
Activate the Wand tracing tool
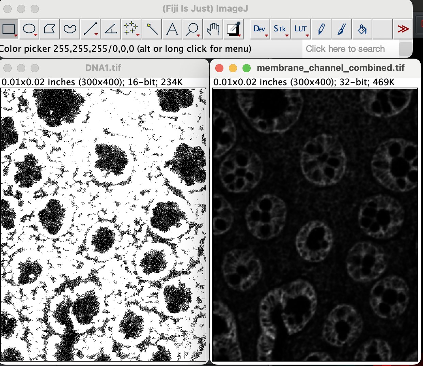click(152, 29)
